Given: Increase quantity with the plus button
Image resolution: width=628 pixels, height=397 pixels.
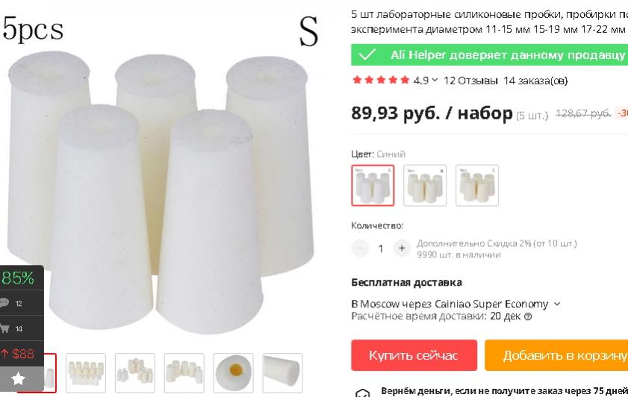Looking at the screenshot, I should pyautogui.click(x=402, y=248).
